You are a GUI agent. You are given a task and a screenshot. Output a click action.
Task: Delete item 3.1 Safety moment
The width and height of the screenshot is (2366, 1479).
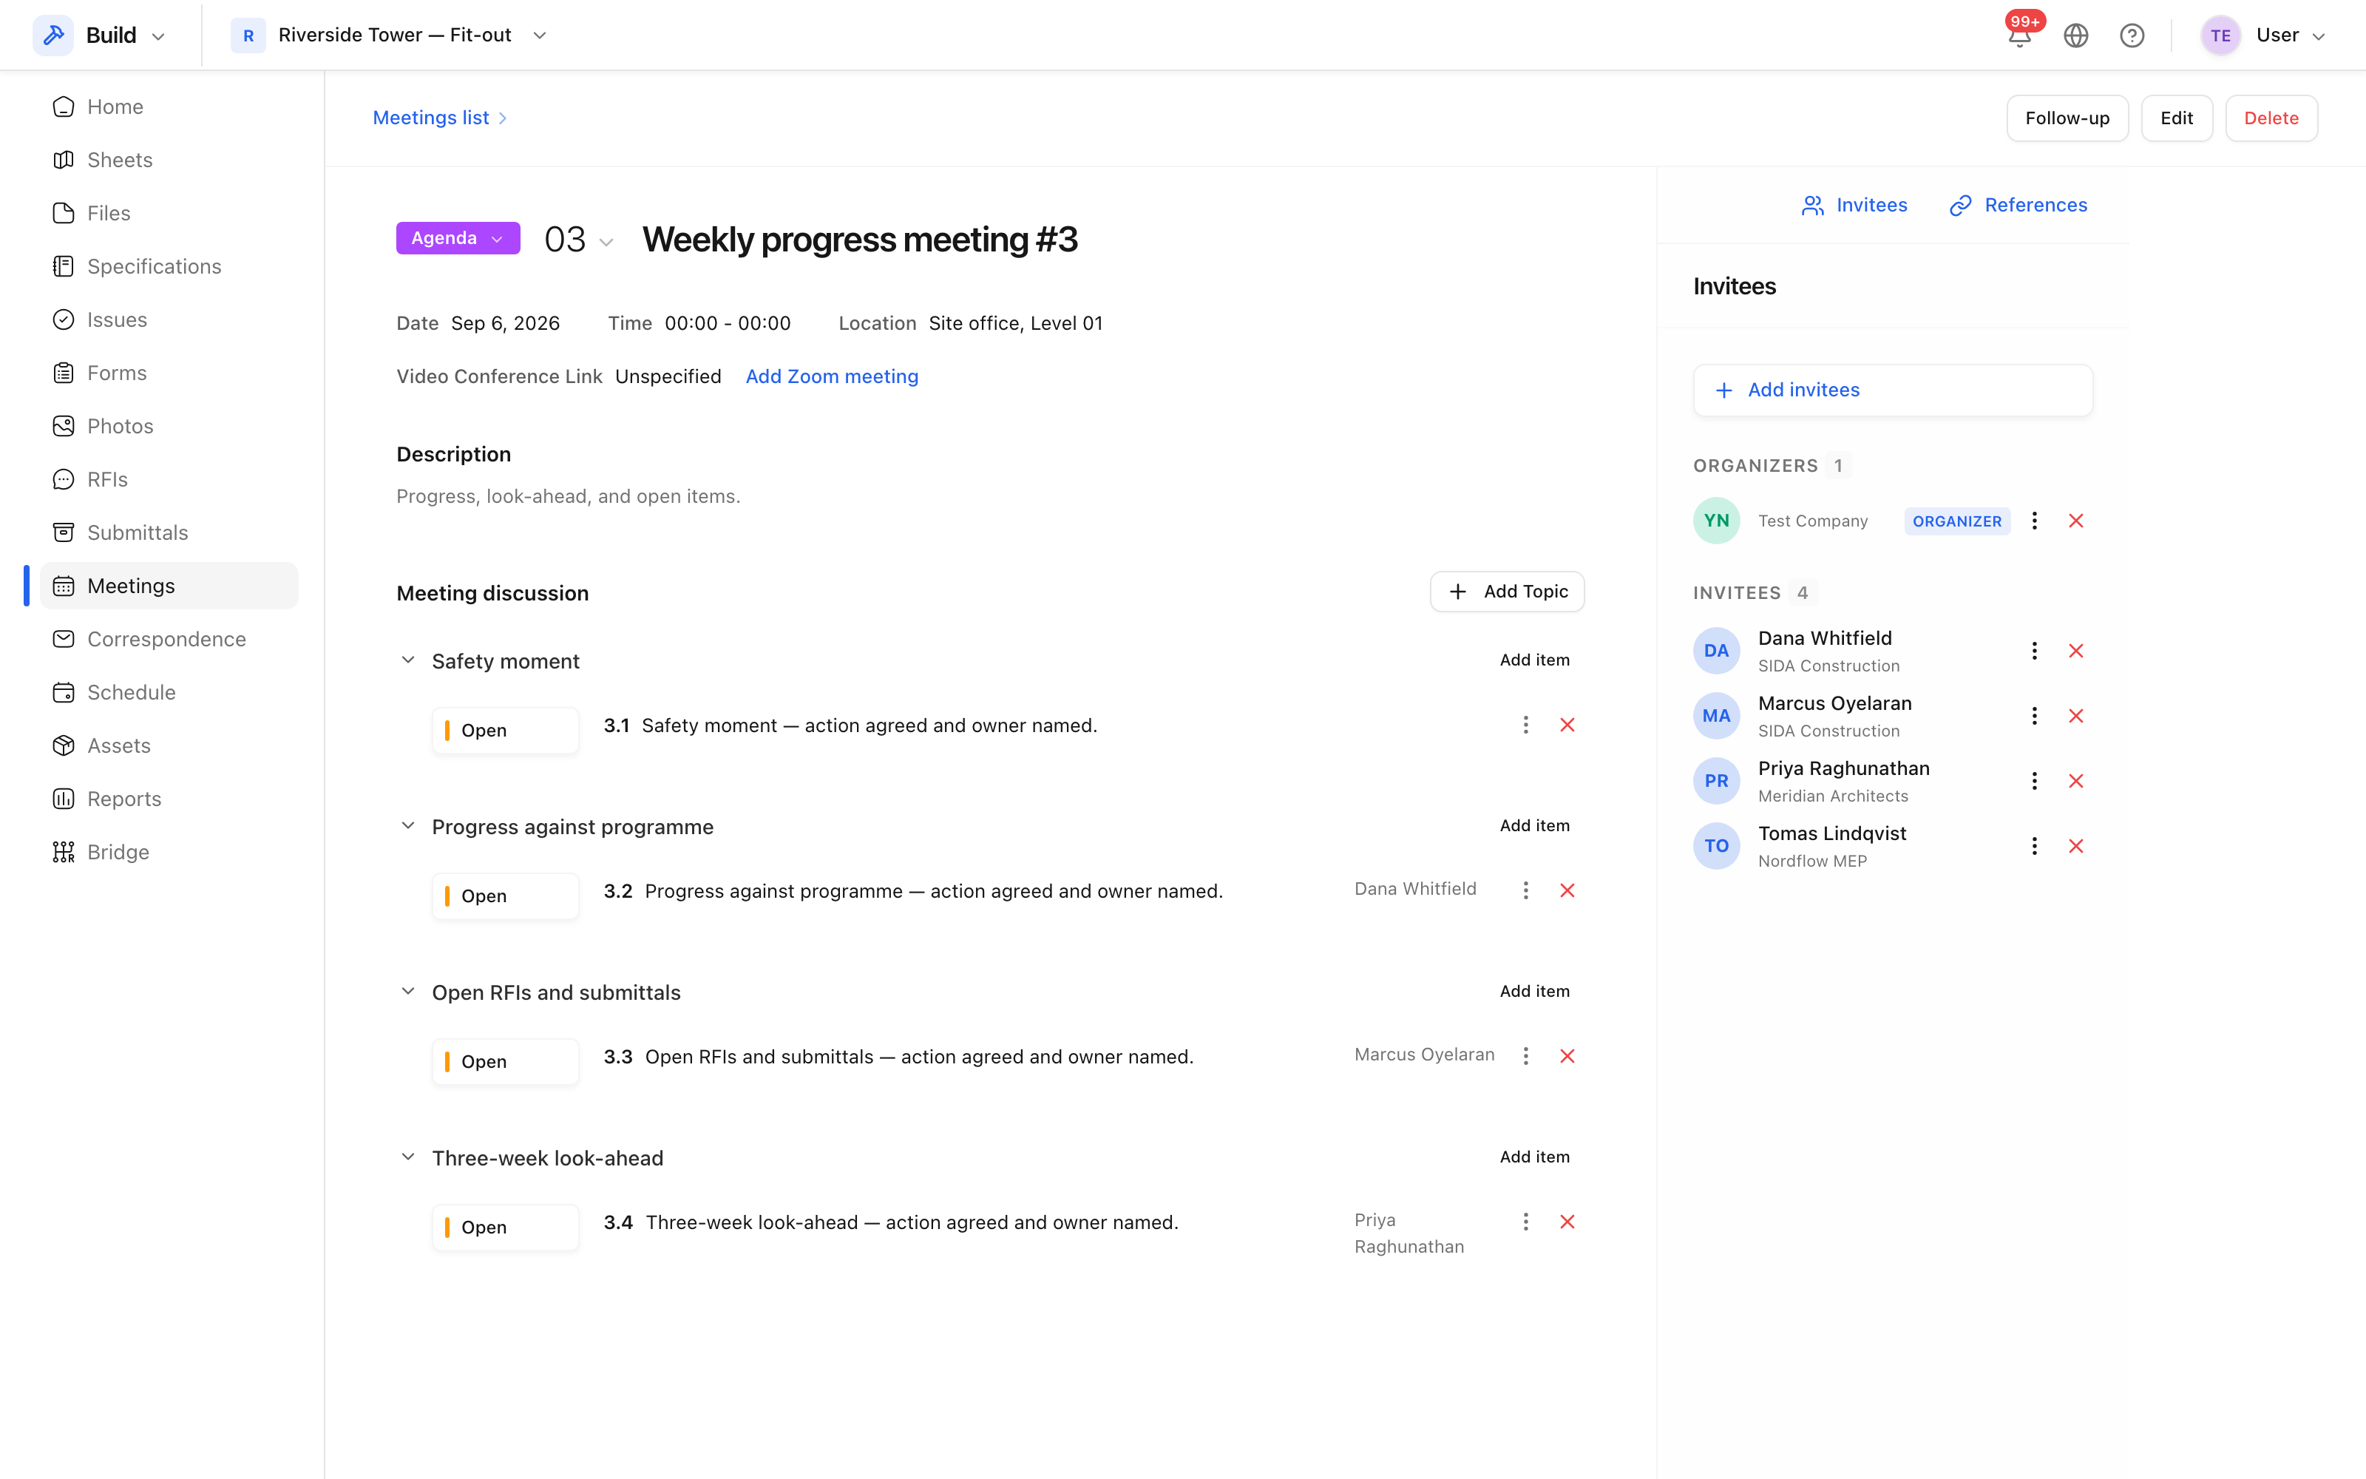click(x=1566, y=725)
